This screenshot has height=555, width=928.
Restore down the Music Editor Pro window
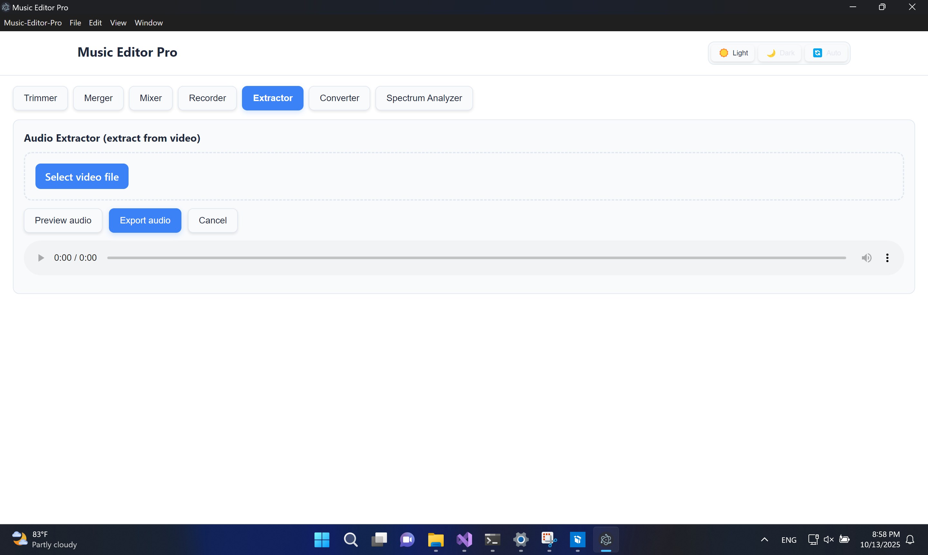coord(882,7)
